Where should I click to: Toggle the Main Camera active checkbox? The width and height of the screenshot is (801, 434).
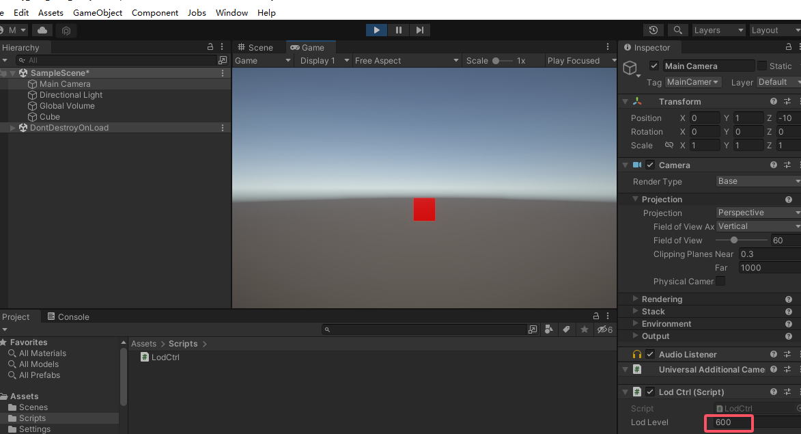coord(654,66)
